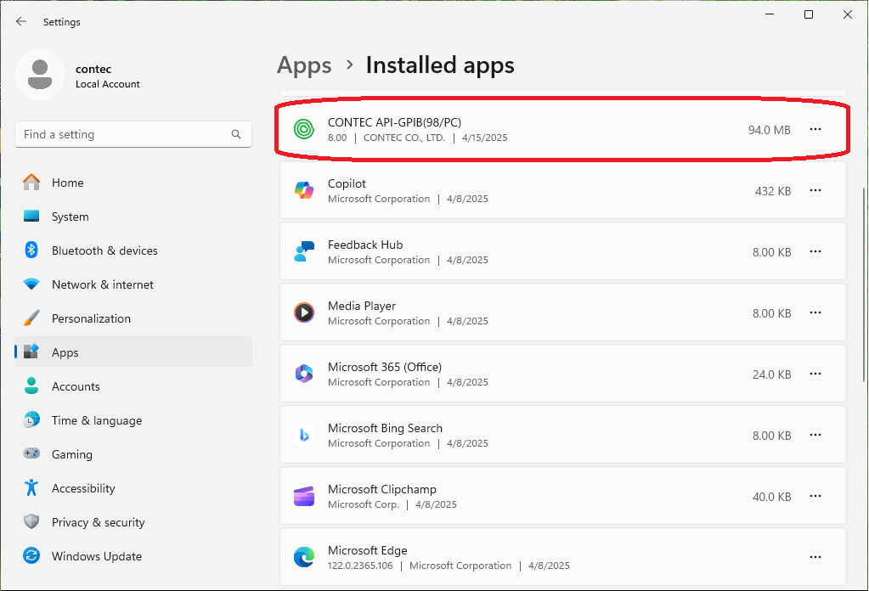The width and height of the screenshot is (869, 591).
Task: Click the Personalization paintbrush icon
Action: click(x=31, y=318)
